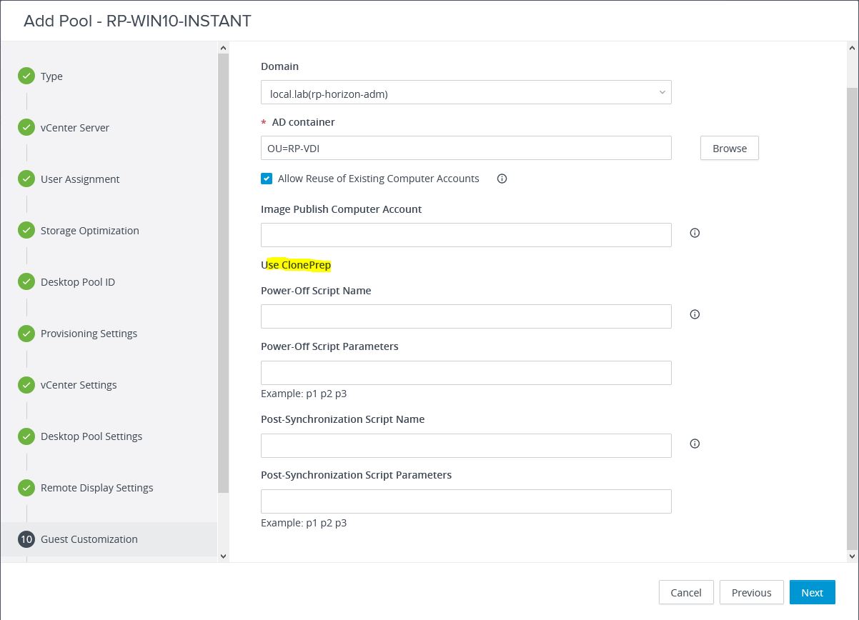Go to the vCenter Server step
The image size is (859, 620).
[x=75, y=128]
